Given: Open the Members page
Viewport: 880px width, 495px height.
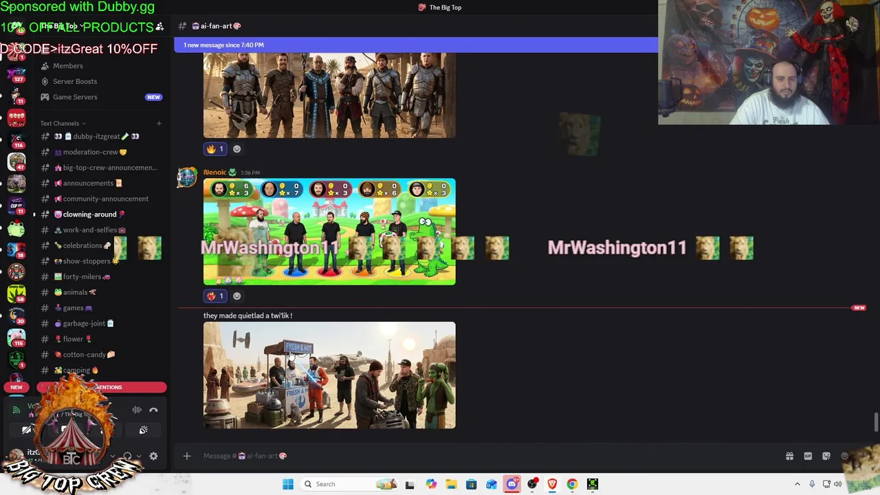Looking at the screenshot, I should [68, 66].
